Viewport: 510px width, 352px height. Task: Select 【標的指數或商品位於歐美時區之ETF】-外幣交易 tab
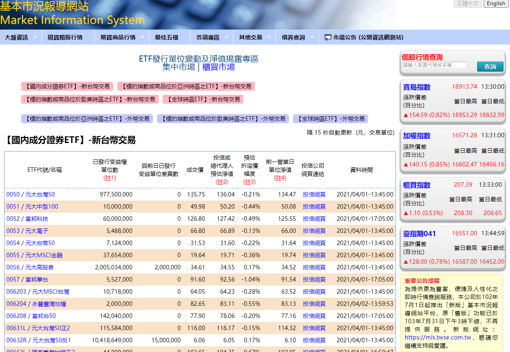coord(223,119)
